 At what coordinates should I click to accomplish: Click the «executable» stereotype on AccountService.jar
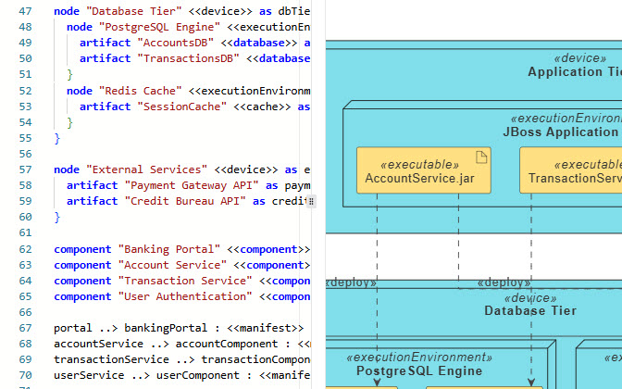419,164
